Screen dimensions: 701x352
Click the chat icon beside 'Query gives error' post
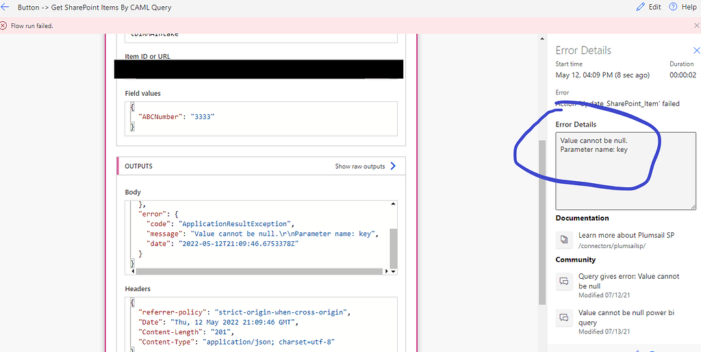[x=564, y=281]
